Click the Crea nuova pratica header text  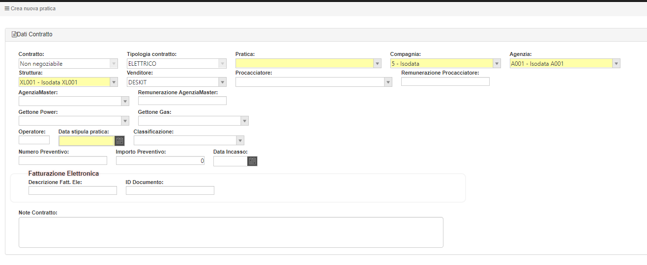(33, 8)
